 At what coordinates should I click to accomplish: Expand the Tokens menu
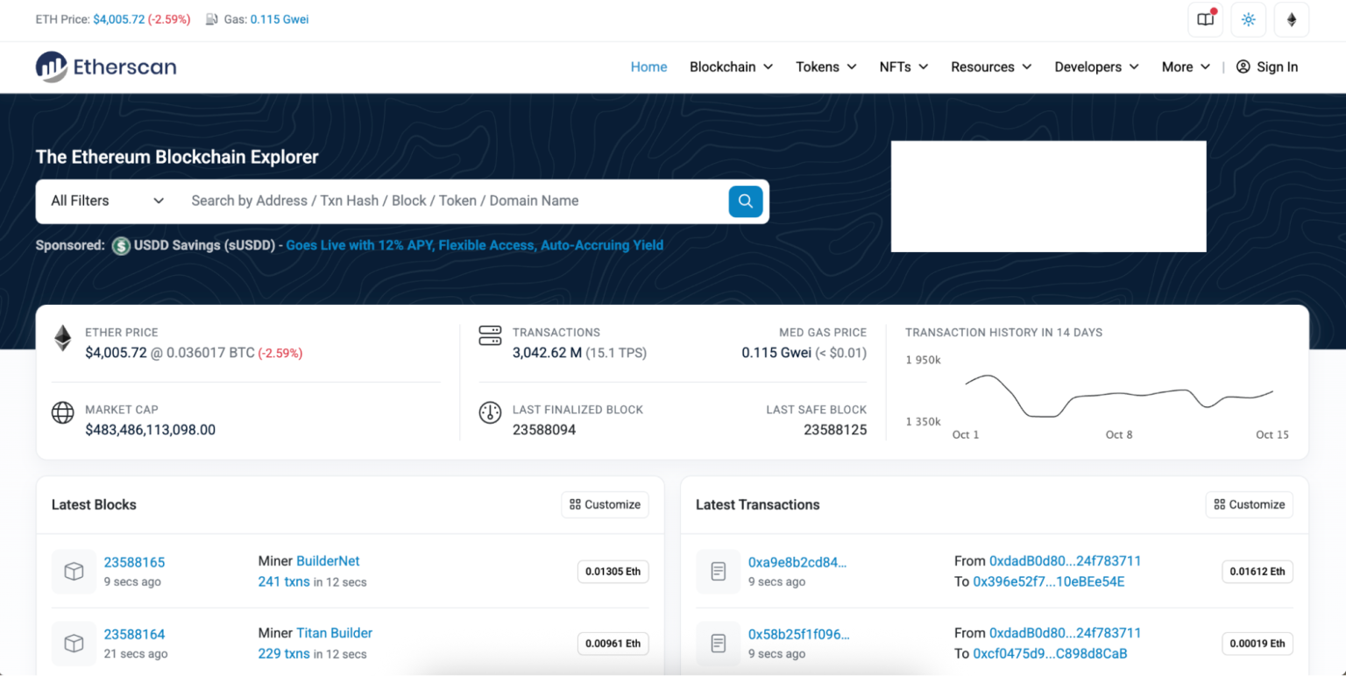coord(826,67)
